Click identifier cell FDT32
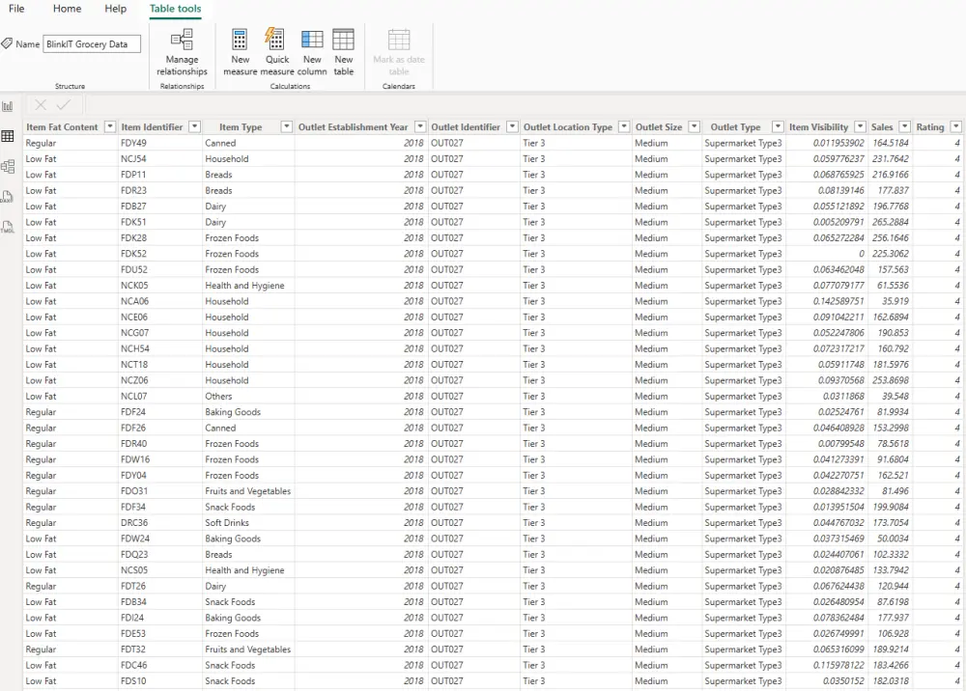 pos(133,650)
